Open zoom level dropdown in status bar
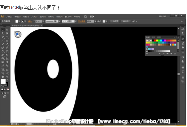Image resolution: width=187 pixels, height=127 pixels. coord(18,124)
